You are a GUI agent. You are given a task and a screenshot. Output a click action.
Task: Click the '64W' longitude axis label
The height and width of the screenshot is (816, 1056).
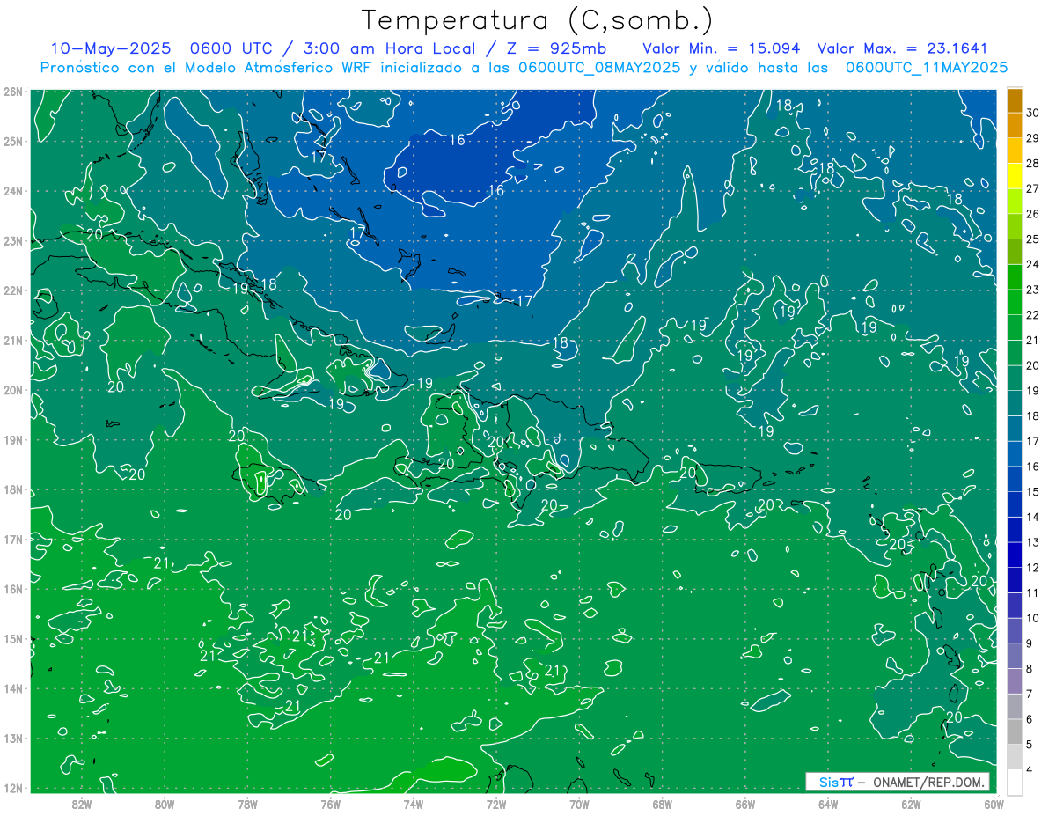pyautogui.click(x=828, y=804)
